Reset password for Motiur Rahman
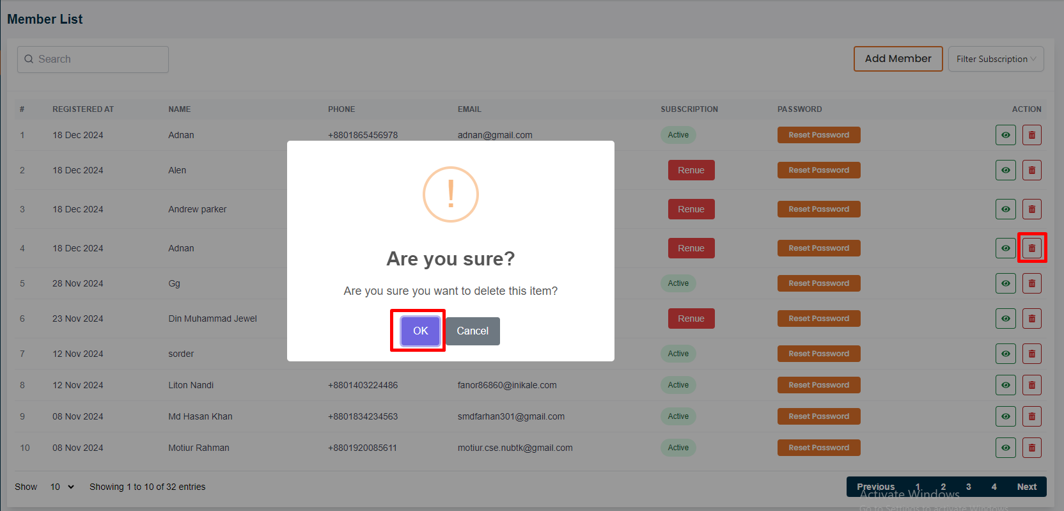 pyautogui.click(x=818, y=448)
